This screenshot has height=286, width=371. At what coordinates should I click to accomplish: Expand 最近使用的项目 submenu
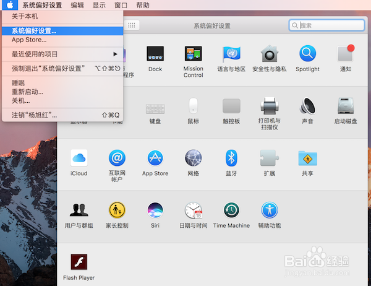pos(62,54)
